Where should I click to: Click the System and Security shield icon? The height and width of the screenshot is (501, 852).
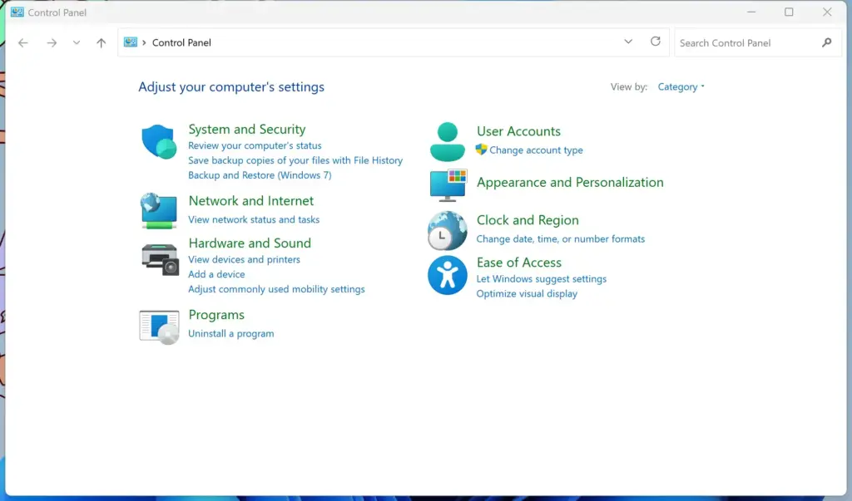[x=159, y=142]
